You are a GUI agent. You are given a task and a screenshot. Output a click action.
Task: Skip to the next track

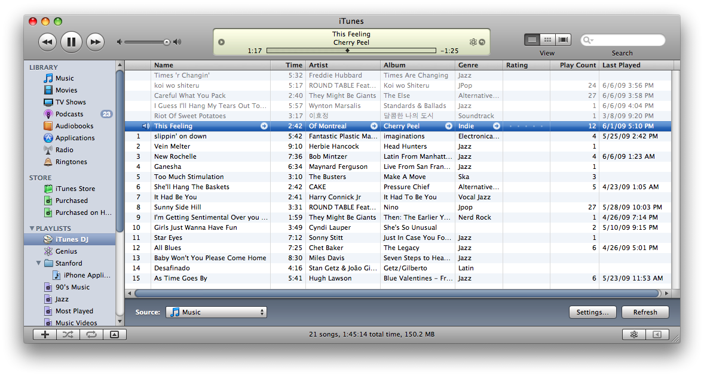[x=95, y=42]
